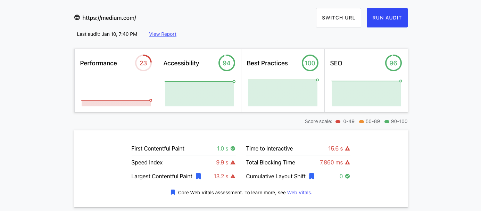Click the Best Practices score circle showing 100
Image resolution: width=481 pixels, height=211 pixels.
pos(310,63)
